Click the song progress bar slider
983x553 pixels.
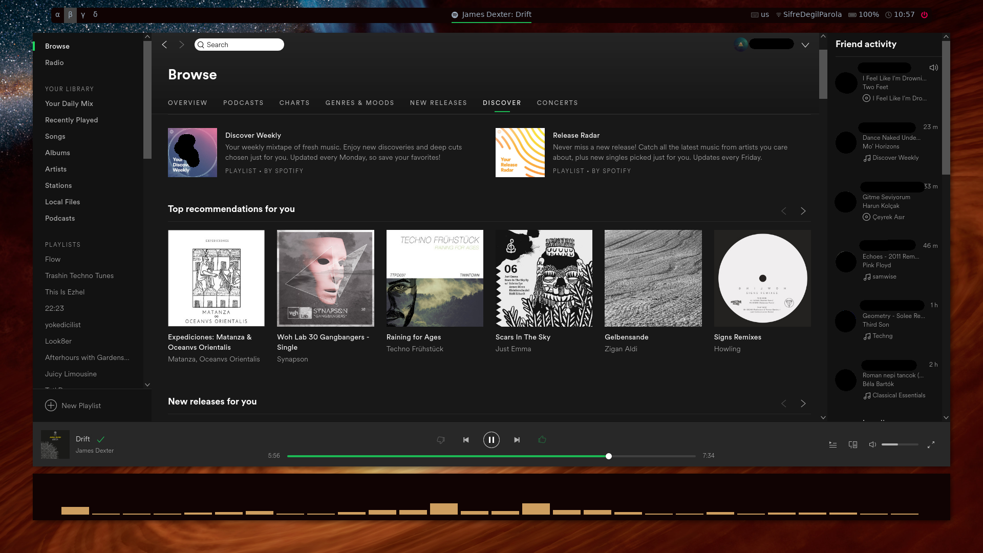(608, 456)
